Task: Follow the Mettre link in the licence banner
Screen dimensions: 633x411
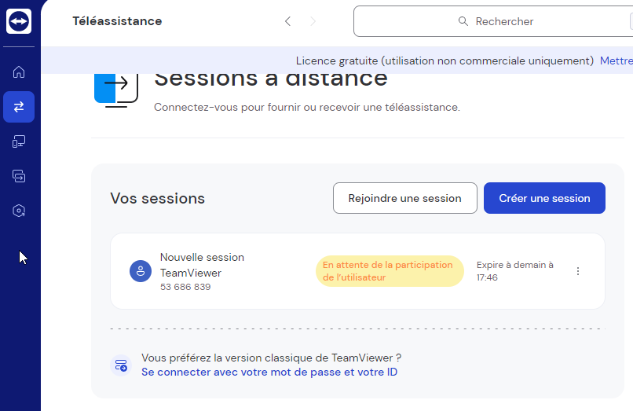Action: [x=616, y=61]
